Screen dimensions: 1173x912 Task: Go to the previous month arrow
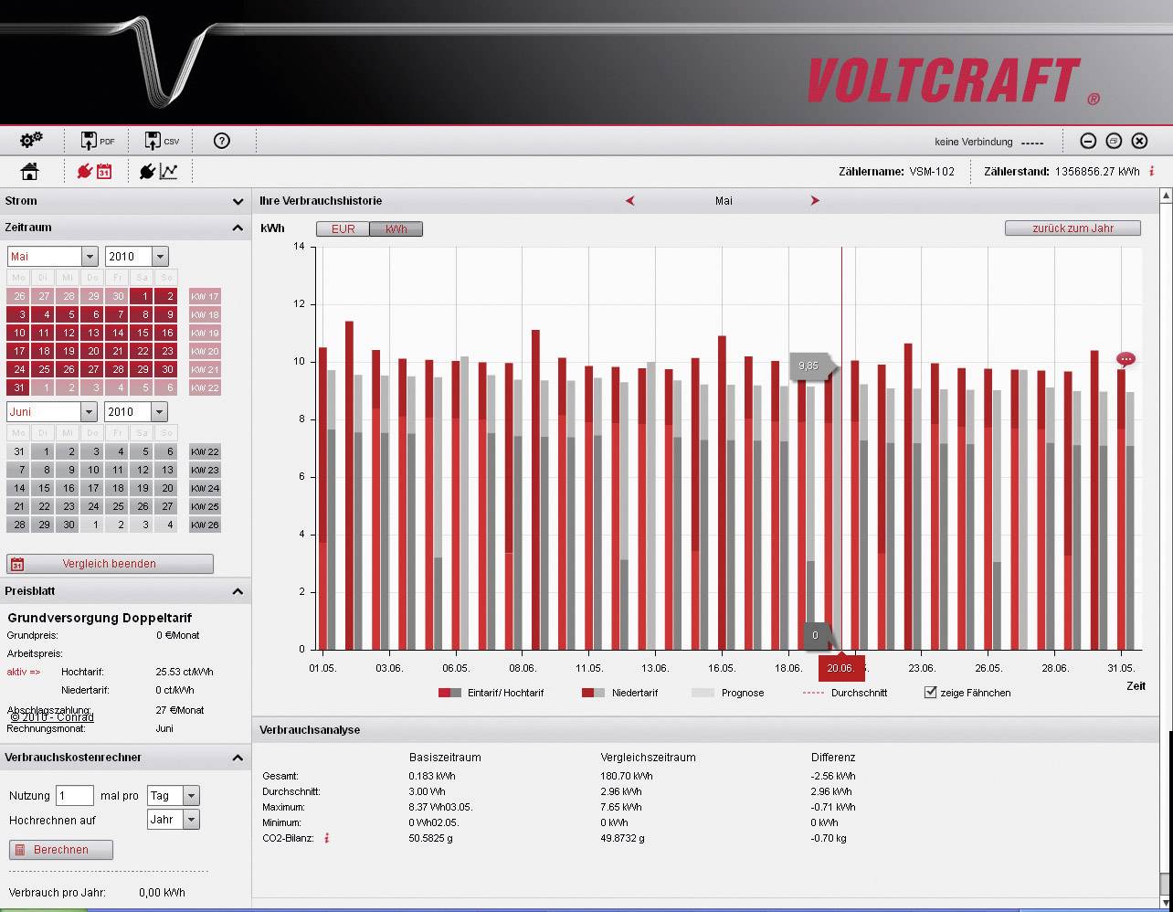(x=629, y=200)
